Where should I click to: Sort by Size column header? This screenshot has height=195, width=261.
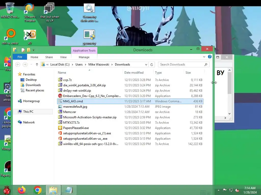click(x=188, y=72)
